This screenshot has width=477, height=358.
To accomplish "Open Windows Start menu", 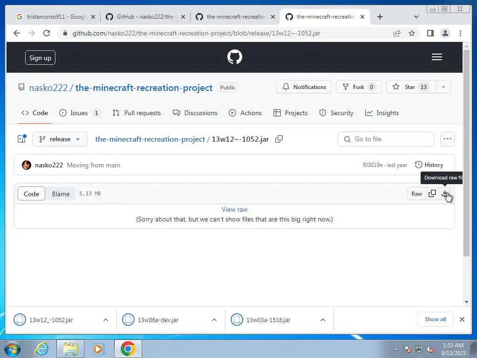I will coord(13,349).
